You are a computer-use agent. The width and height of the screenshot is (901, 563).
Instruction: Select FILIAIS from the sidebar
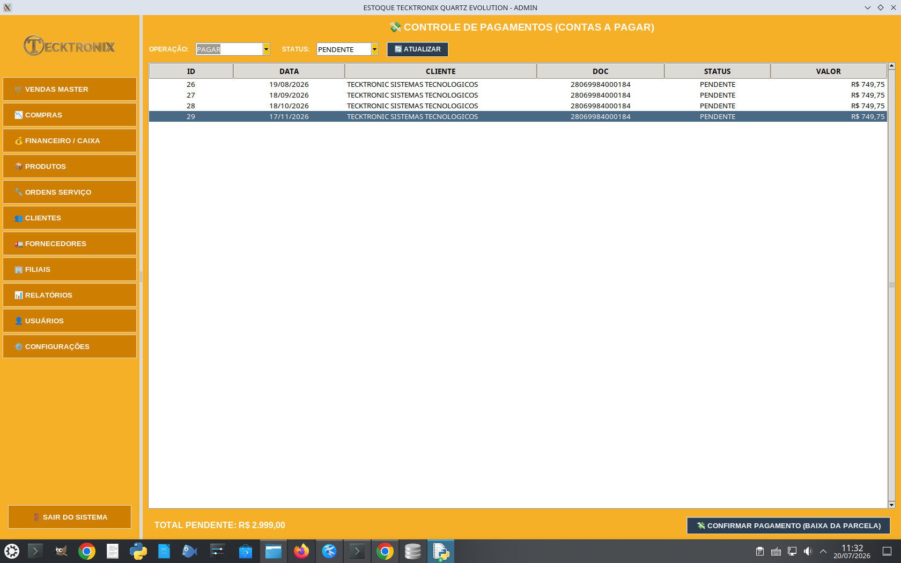coord(70,269)
